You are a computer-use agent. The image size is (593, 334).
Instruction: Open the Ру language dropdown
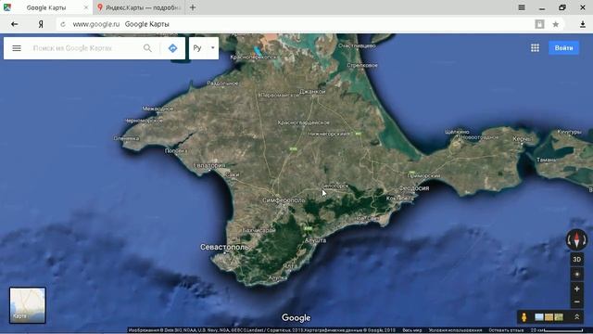pos(204,48)
